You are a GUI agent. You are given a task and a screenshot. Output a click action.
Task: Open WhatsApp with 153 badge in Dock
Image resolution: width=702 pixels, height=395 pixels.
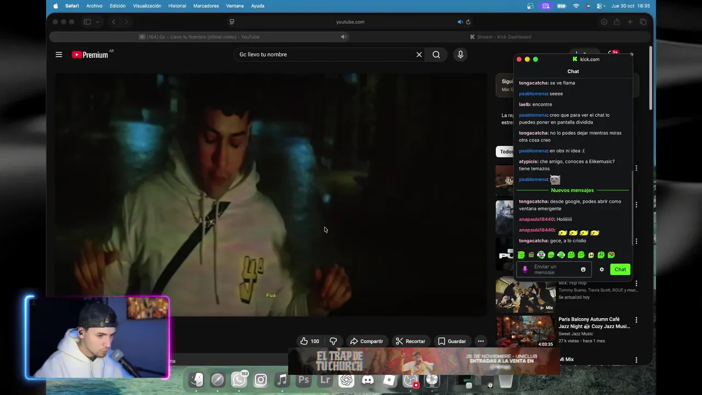(x=239, y=380)
